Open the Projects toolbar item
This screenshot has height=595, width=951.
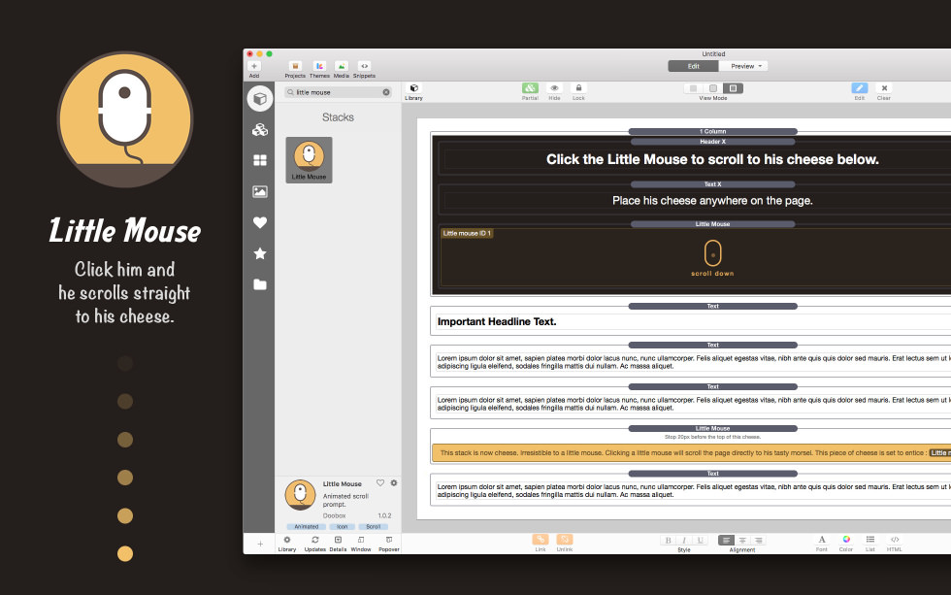pos(295,66)
